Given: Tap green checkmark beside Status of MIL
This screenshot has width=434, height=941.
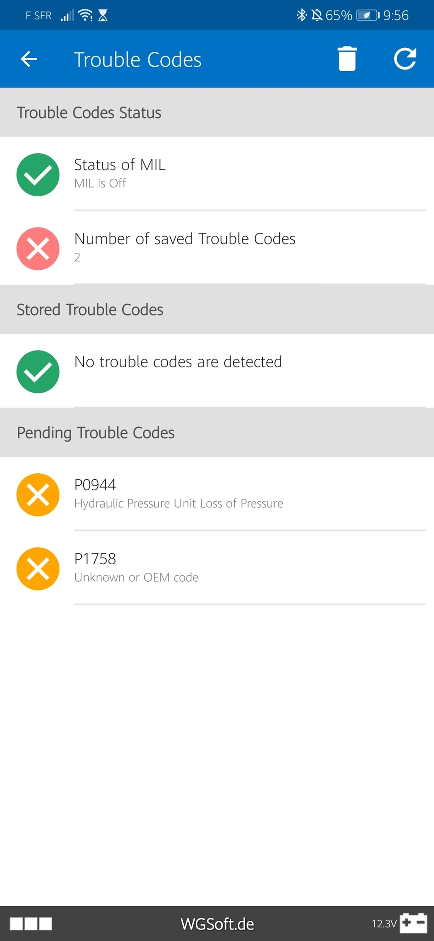Looking at the screenshot, I should [x=38, y=175].
